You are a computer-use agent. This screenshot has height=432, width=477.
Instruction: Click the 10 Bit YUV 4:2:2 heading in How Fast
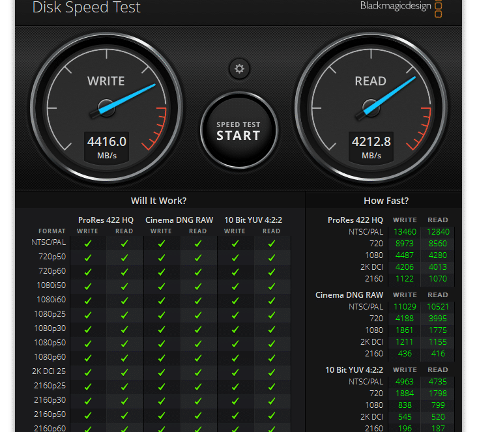354,370
